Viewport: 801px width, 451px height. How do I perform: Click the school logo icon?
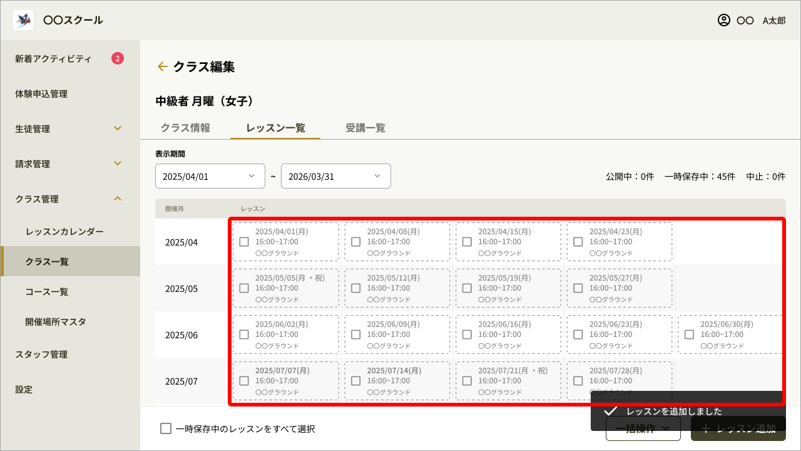(x=23, y=20)
